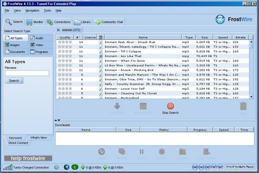The width and height of the screenshot is (259, 173).
Task: Sort results by the # column
Action: (x=78, y=37)
